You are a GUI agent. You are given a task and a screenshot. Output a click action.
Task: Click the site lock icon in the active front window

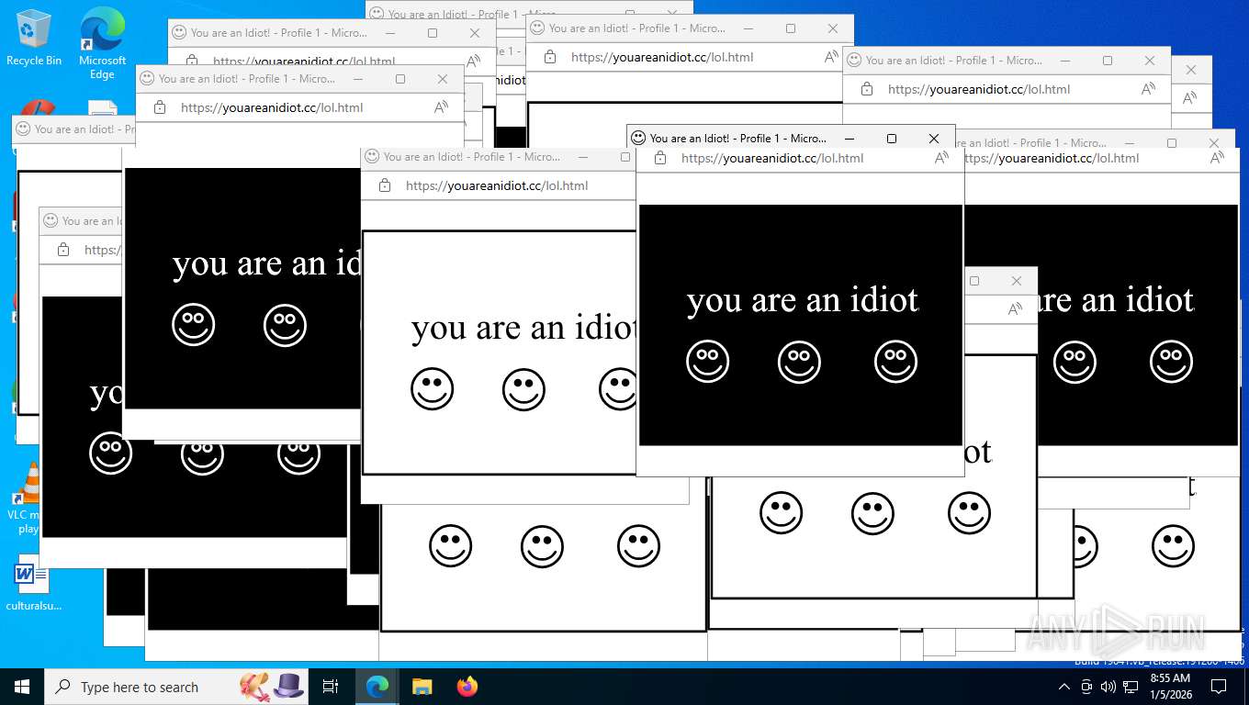point(659,158)
